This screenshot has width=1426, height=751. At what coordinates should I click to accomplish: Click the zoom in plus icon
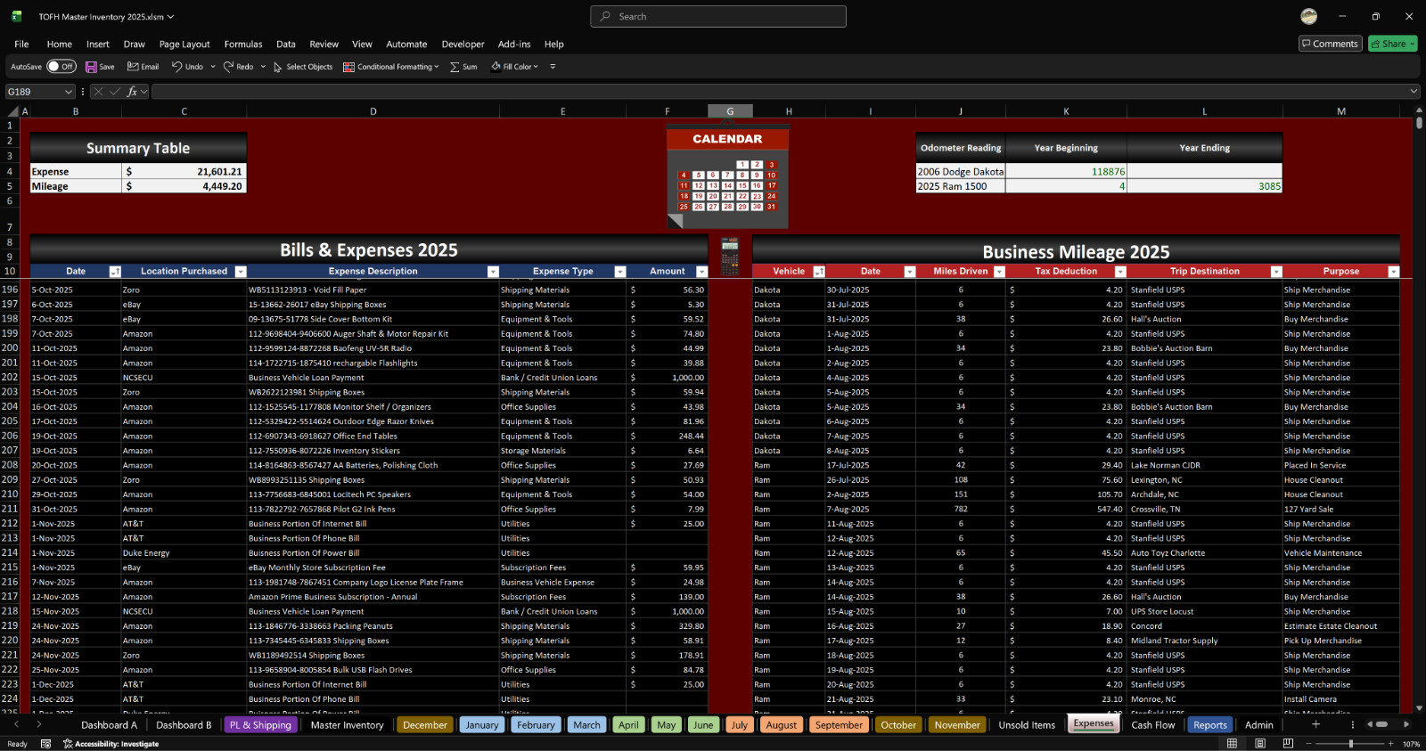1392,744
